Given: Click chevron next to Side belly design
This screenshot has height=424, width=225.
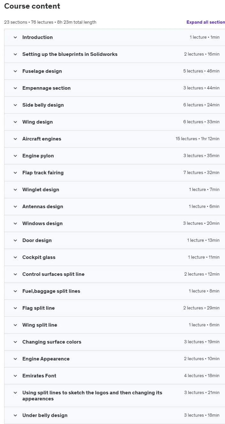Looking at the screenshot, I should click(15, 105).
